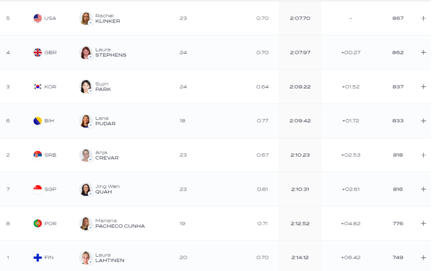Open Rachel Klinker's athlete photo
Screen dimensions: 435x271
pyautogui.click(x=86, y=18)
